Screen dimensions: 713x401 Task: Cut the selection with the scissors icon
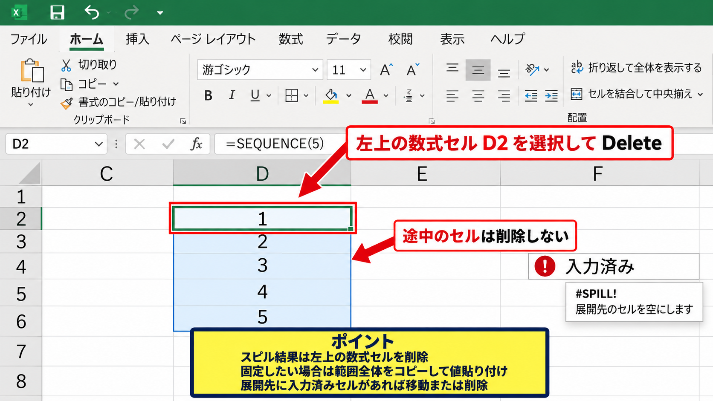click(66, 65)
